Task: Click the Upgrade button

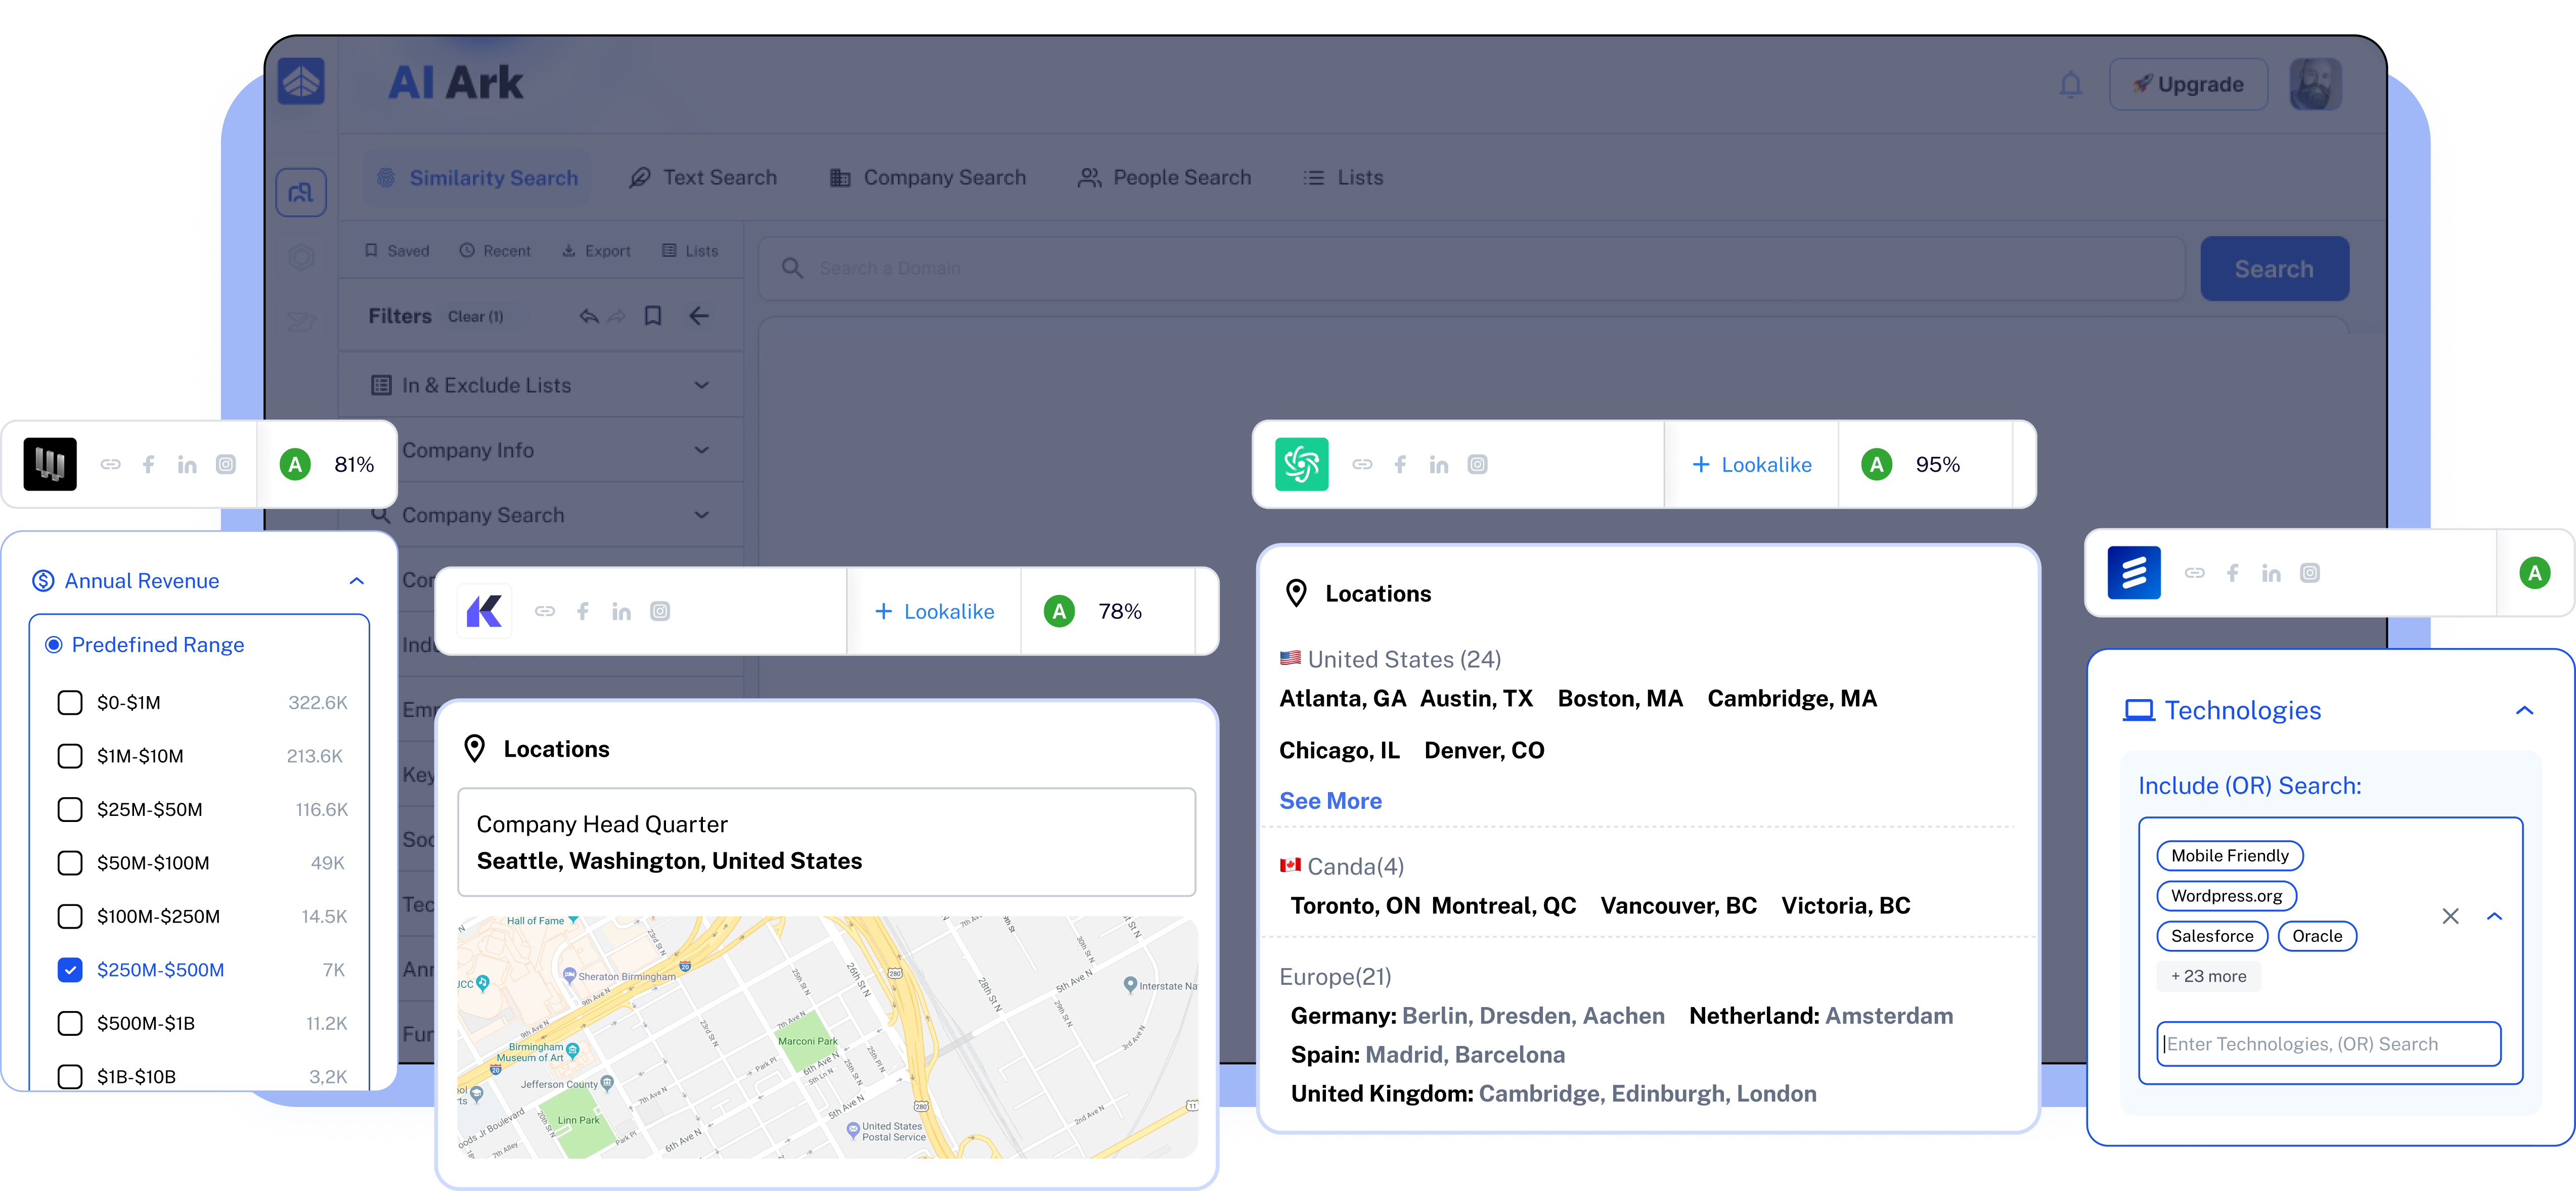Action: tap(2187, 84)
